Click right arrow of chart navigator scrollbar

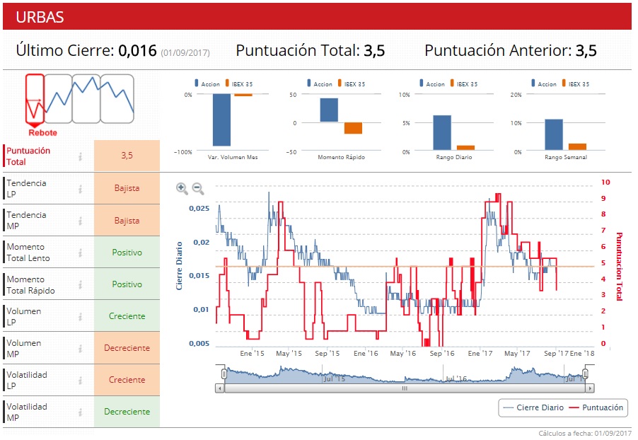click(x=590, y=388)
